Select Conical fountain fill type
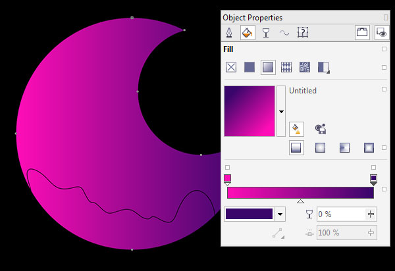Viewport: 395px width, 271px height. tap(344, 148)
